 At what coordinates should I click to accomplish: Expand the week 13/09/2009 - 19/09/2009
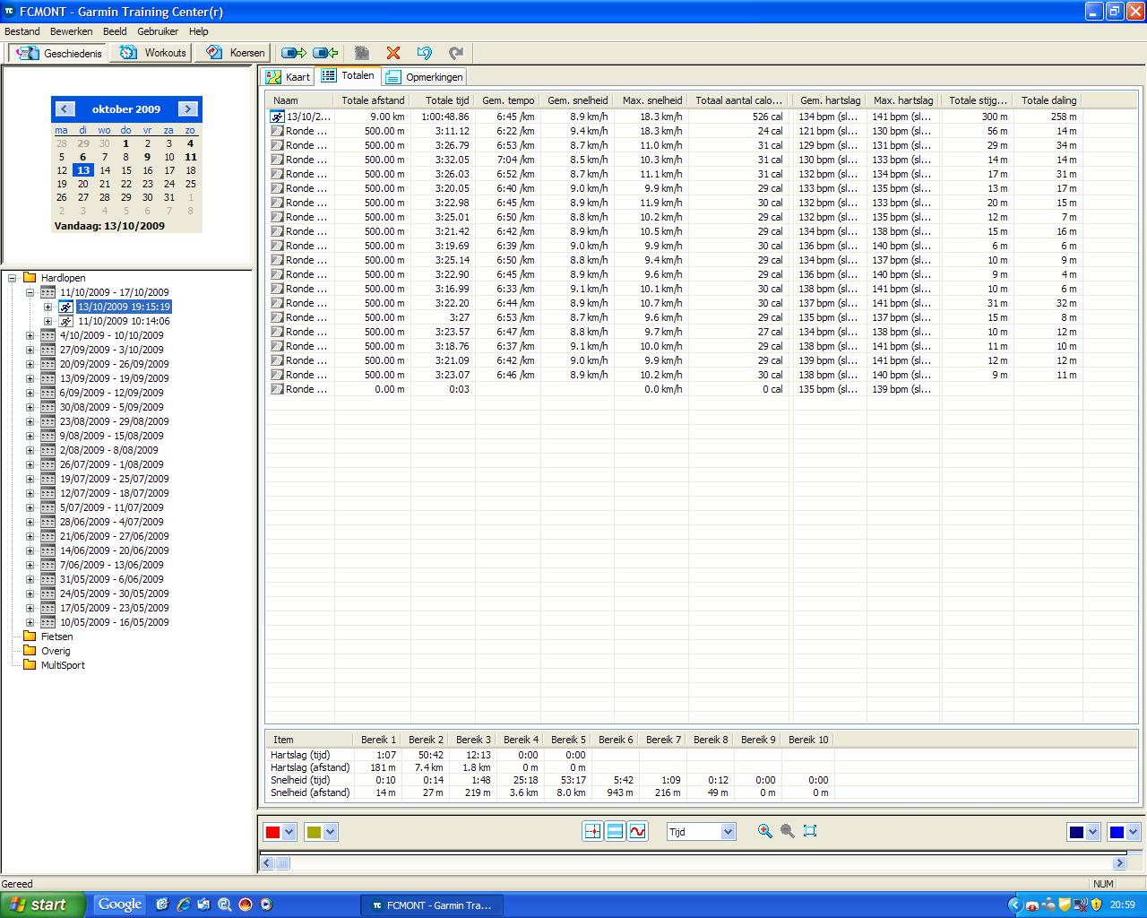(30, 378)
